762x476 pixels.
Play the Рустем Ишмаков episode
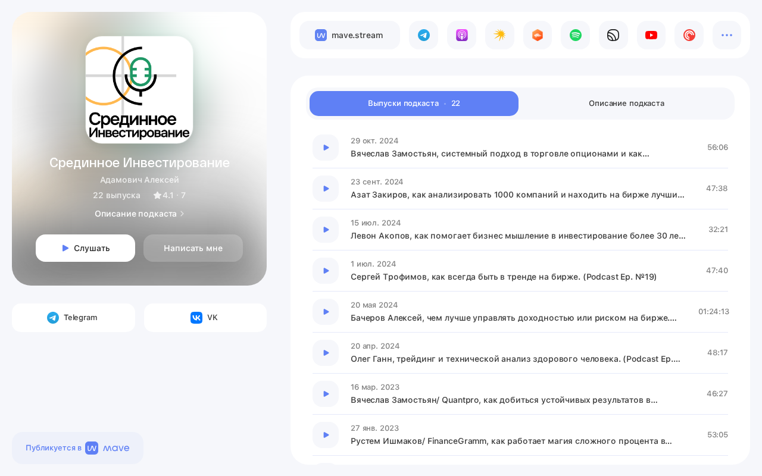326,435
